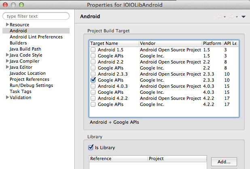Check the Android 1.5 target checkbox
Image resolution: width=250 pixels, height=169 pixels.
point(93,50)
